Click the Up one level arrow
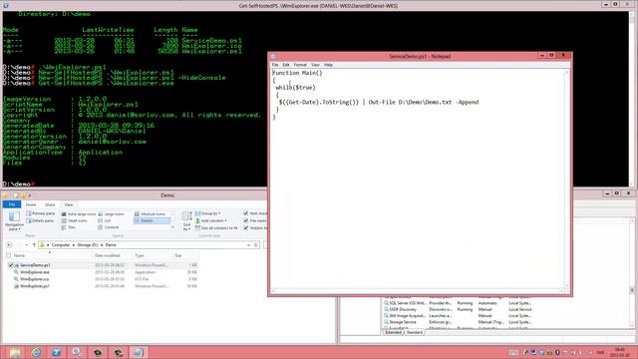Screen dimensions: 638x359 [x=34, y=245]
